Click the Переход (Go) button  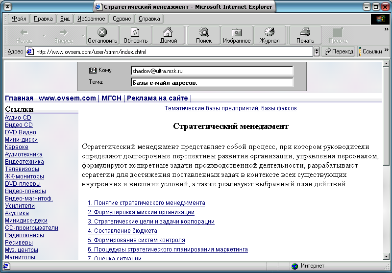[x=339, y=51]
